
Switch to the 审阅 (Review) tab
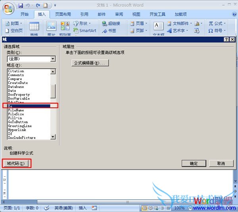[119, 14]
